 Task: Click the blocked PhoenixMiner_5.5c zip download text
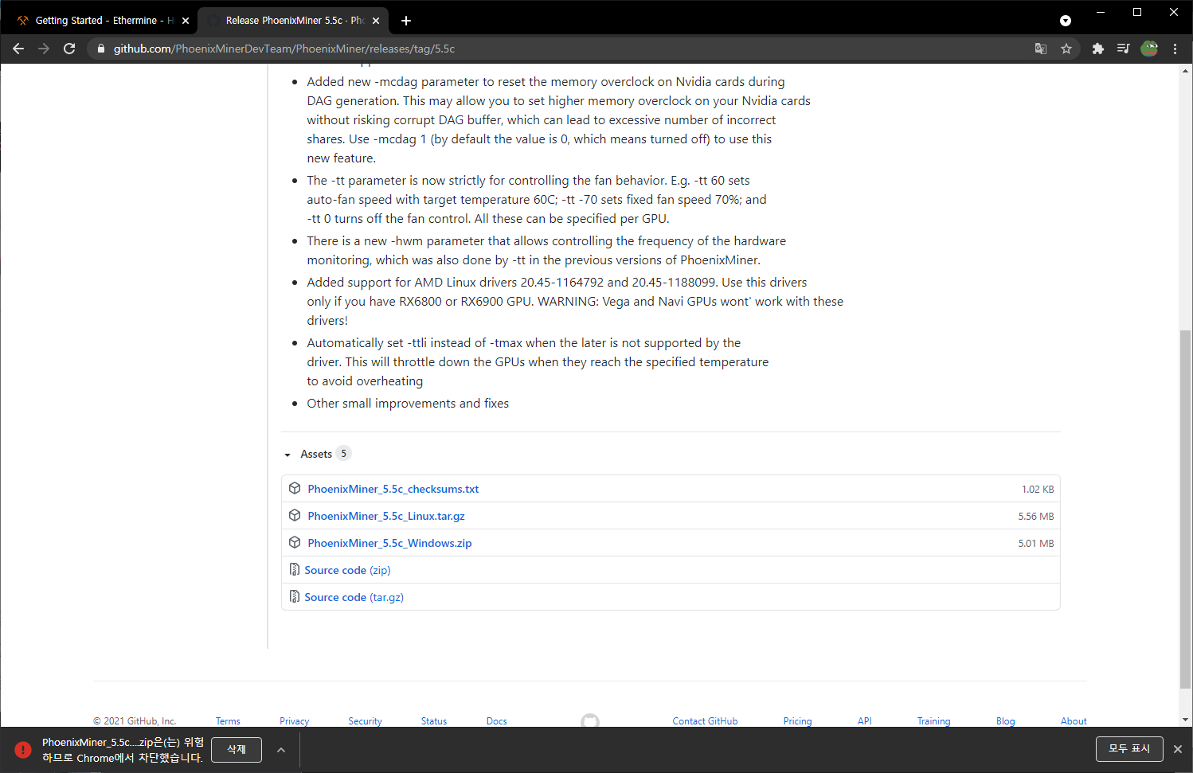pos(123,750)
